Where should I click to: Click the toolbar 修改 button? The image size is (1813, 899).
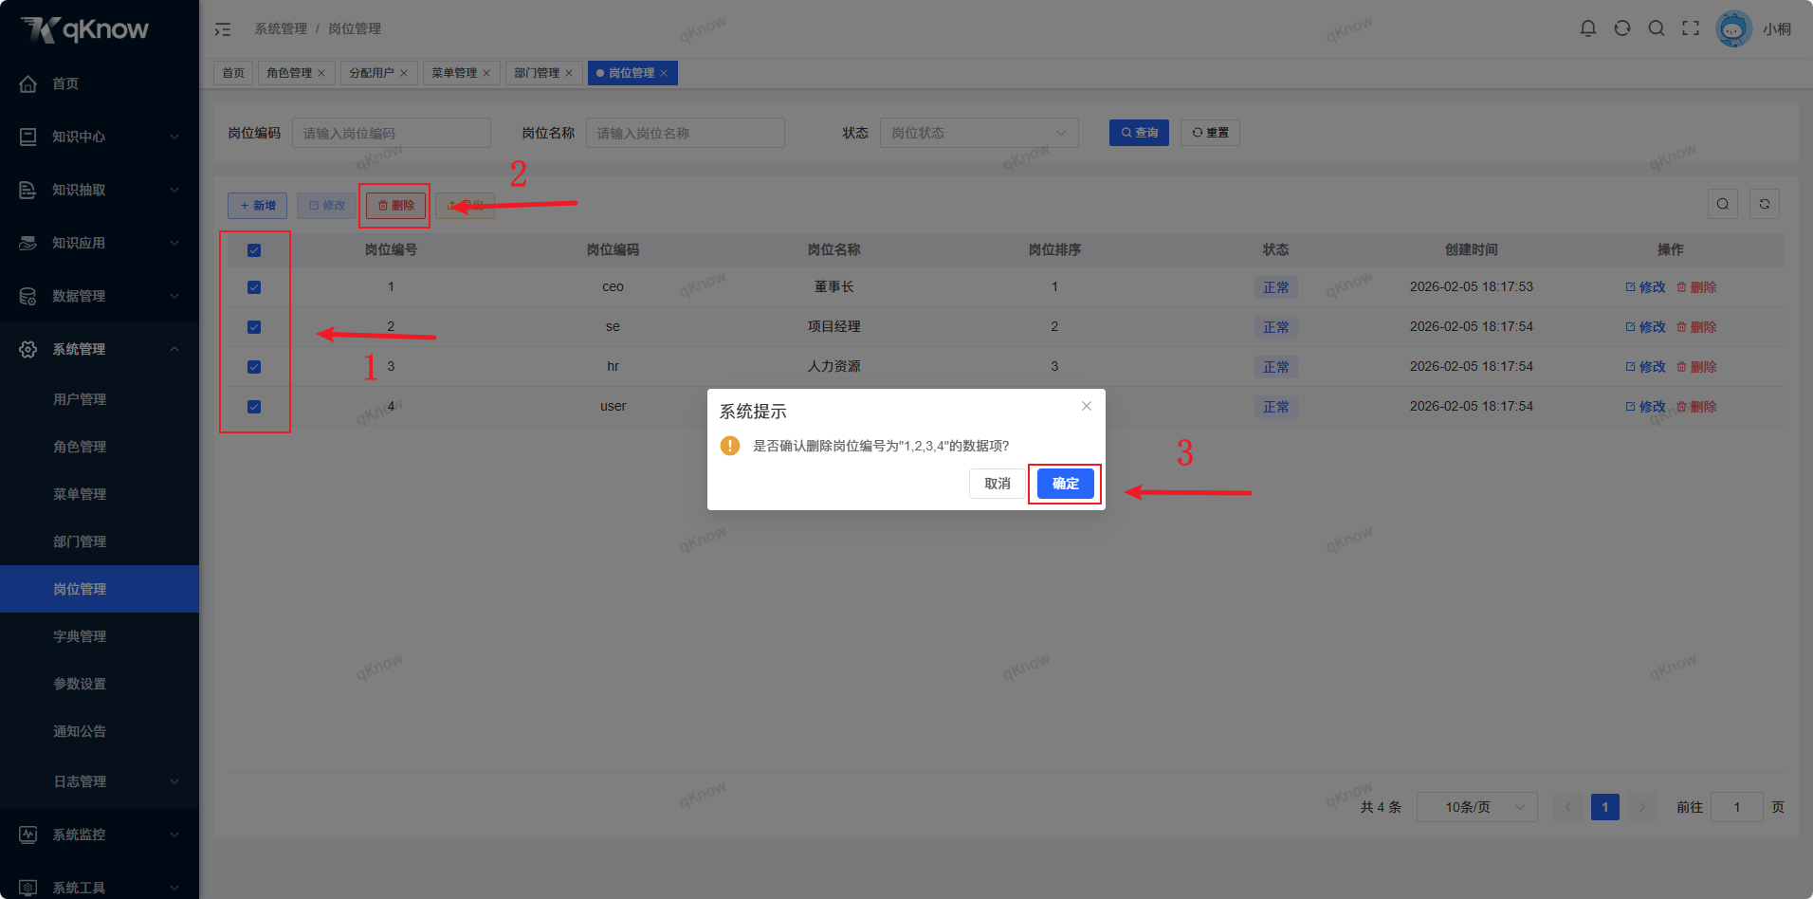point(326,206)
